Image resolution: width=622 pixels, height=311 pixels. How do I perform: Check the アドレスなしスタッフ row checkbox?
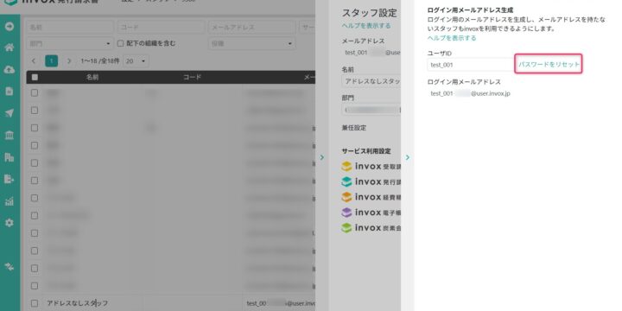pyautogui.click(x=35, y=303)
